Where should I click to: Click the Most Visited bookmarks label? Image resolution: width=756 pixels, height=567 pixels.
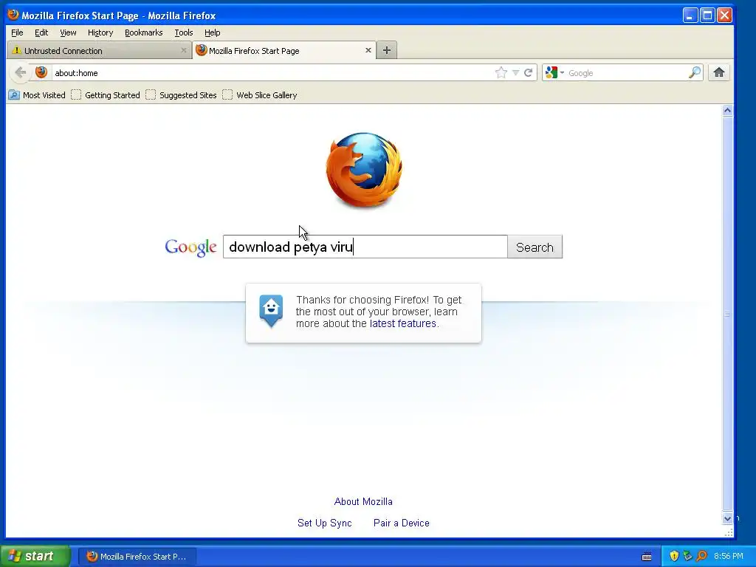[x=44, y=95]
